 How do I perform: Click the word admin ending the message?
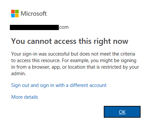[x=18, y=74]
